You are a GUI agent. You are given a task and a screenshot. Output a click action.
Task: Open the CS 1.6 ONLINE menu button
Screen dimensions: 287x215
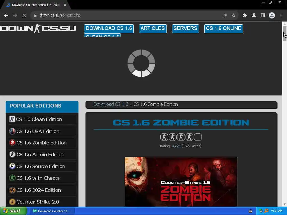tap(223, 29)
